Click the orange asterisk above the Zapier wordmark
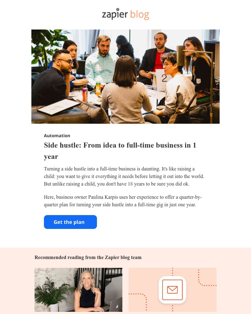This screenshot has height=314, width=251. click(x=118, y=9)
